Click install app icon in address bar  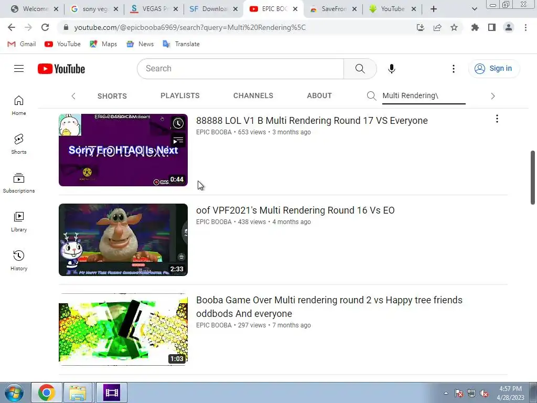421,27
